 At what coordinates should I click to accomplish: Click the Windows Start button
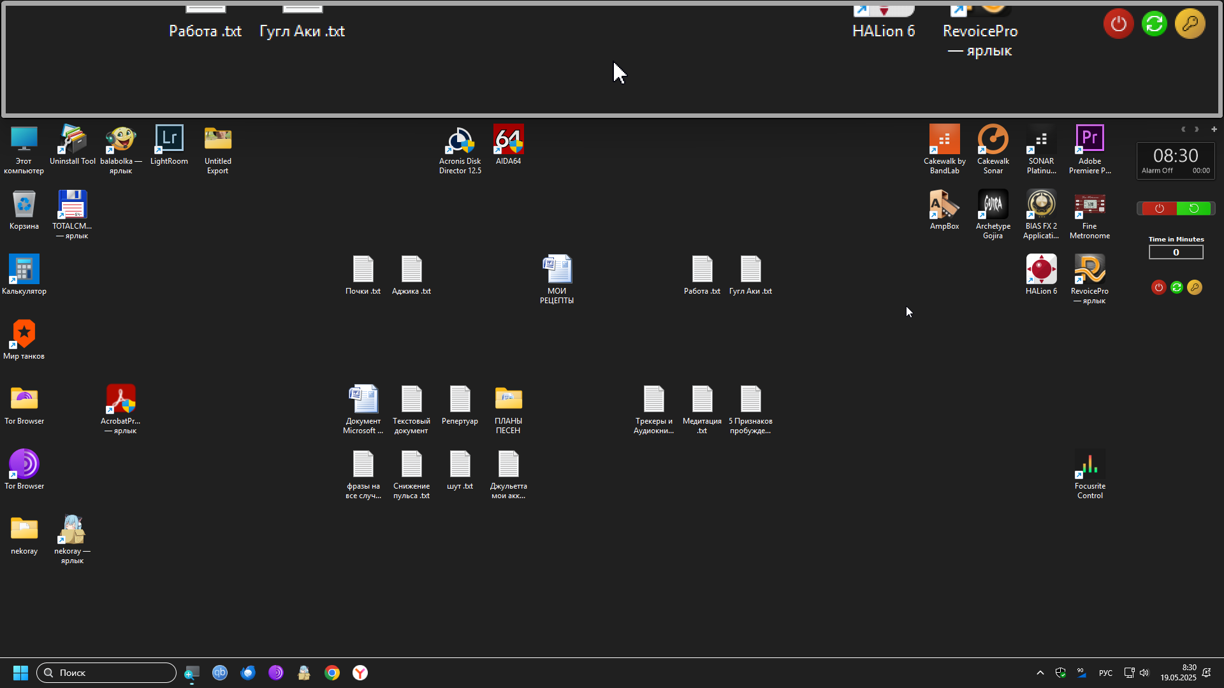click(x=20, y=673)
